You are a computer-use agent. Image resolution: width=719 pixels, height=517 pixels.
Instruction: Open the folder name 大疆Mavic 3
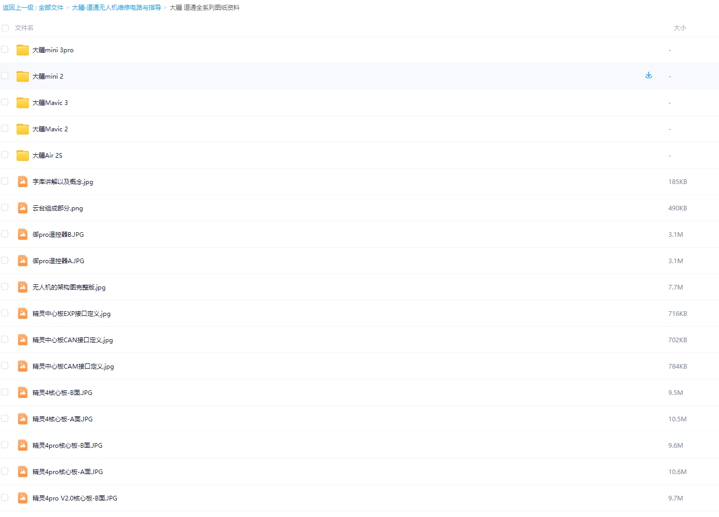pyautogui.click(x=50, y=103)
